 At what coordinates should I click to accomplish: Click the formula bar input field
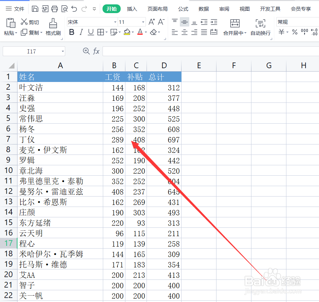click(211, 51)
